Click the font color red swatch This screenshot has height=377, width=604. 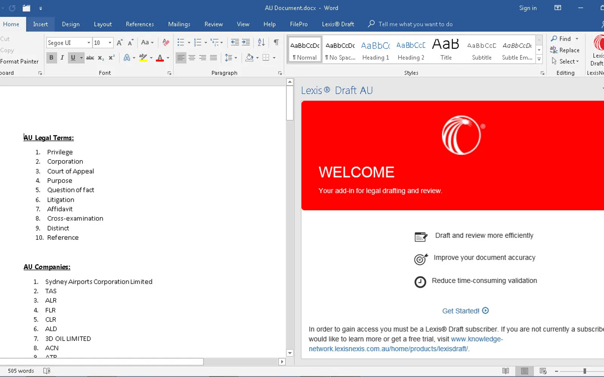coord(160,58)
